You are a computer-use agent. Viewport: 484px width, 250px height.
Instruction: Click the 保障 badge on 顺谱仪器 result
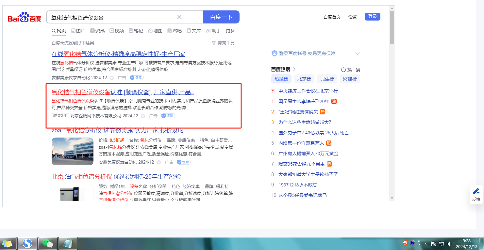tap(168, 116)
